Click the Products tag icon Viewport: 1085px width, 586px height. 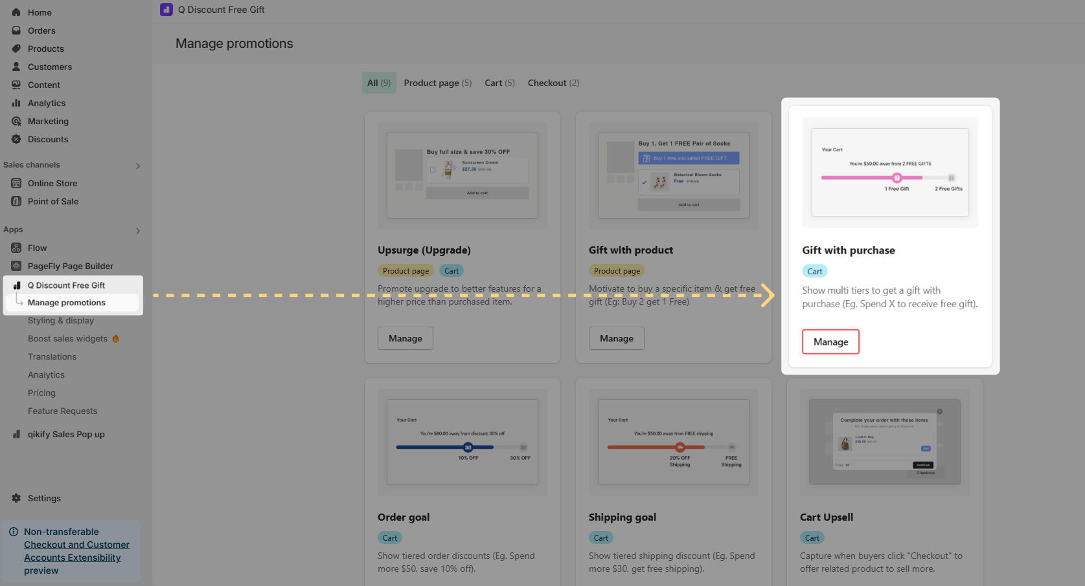click(x=16, y=49)
